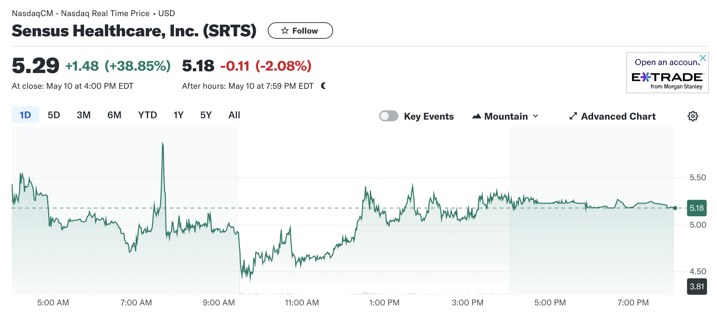
Task: Toggle the Key Events switch
Action: [x=388, y=116]
